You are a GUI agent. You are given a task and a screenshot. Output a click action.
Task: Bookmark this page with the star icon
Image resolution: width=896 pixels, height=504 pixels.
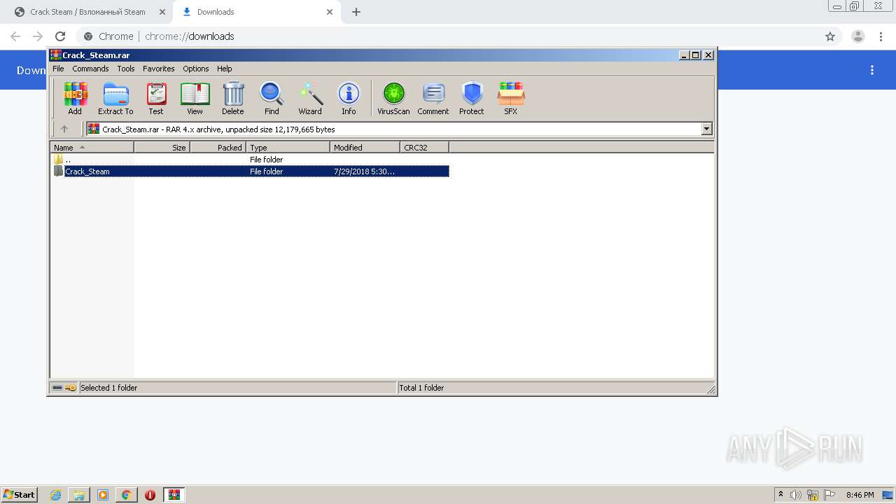[x=830, y=36]
